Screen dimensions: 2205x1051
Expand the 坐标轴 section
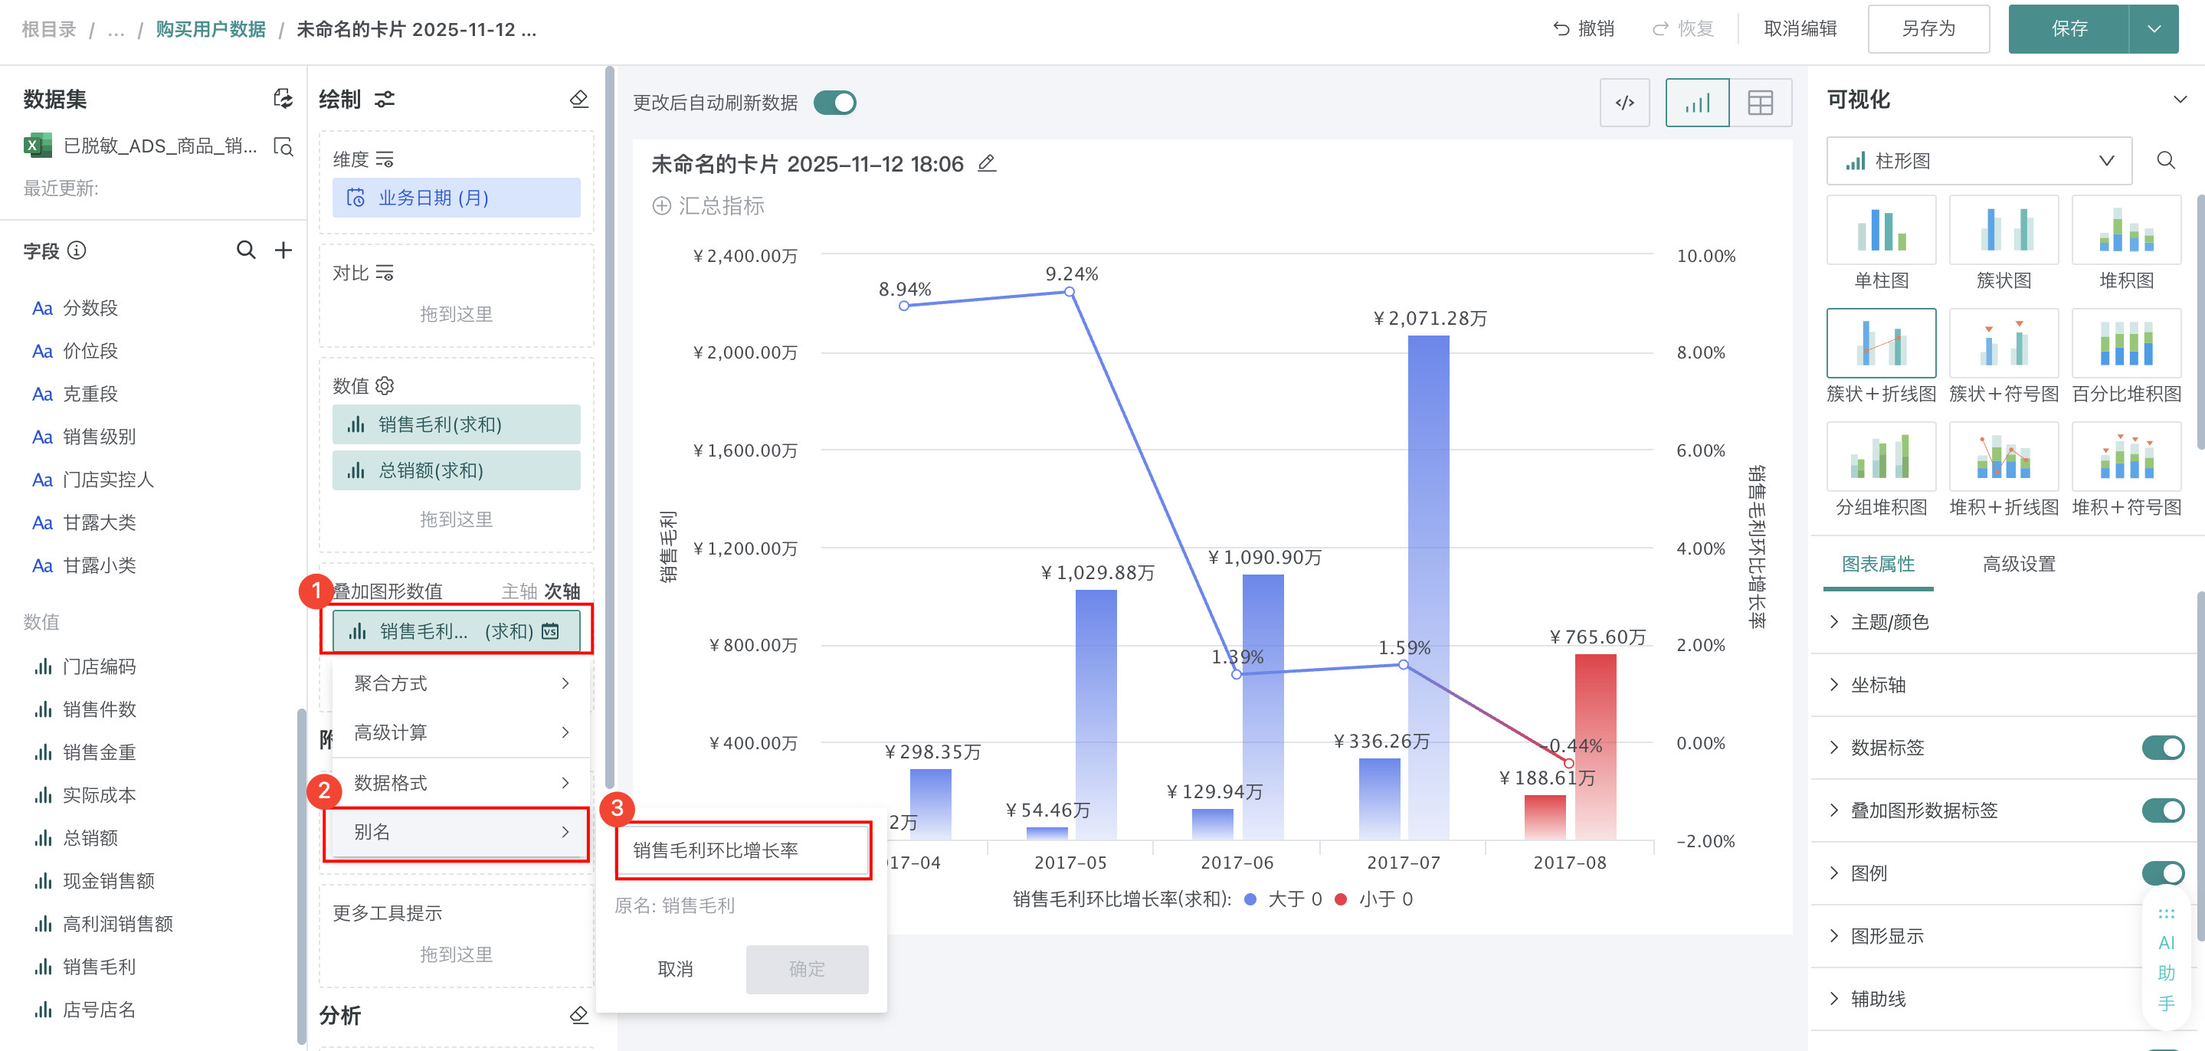(1878, 685)
